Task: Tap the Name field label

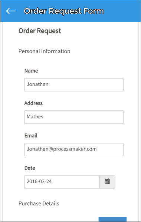Action: coord(31,71)
